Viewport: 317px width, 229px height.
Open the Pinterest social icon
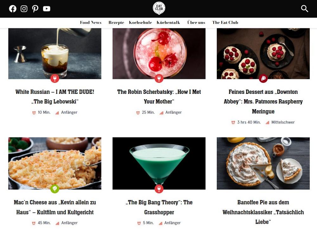[x=35, y=9]
